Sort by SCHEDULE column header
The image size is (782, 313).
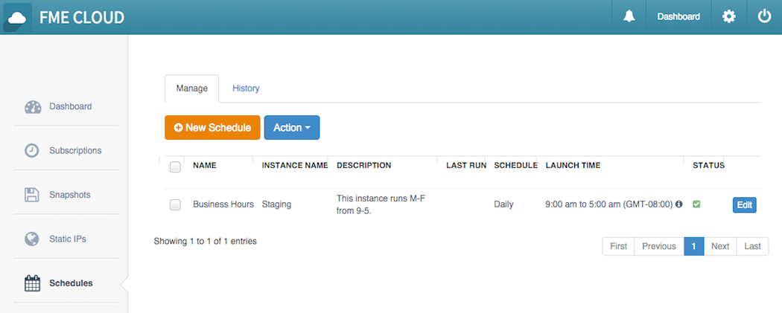pyautogui.click(x=515, y=165)
